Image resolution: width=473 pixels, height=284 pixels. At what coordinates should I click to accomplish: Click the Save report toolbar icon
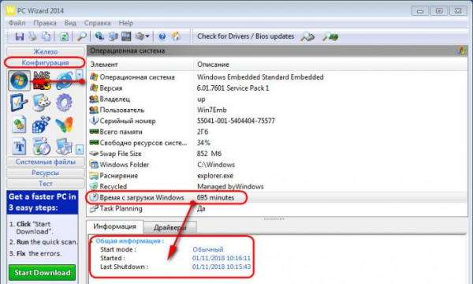(20, 36)
